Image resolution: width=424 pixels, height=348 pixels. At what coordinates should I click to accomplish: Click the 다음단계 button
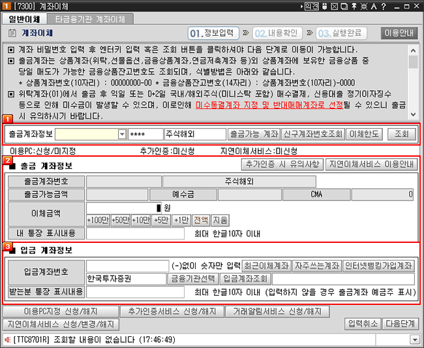401,323
